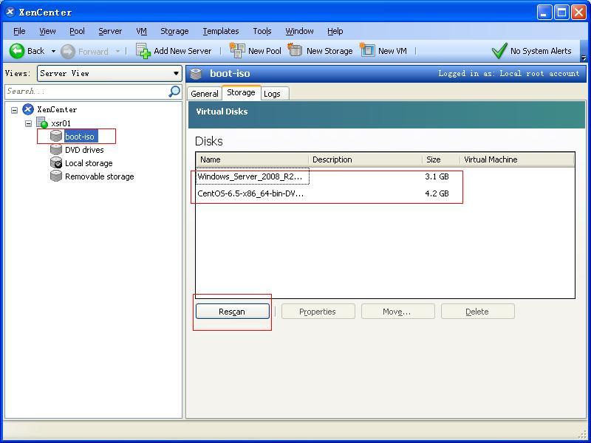Click into the Search input field
This screenshot has height=443, width=591.
point(86,92)
